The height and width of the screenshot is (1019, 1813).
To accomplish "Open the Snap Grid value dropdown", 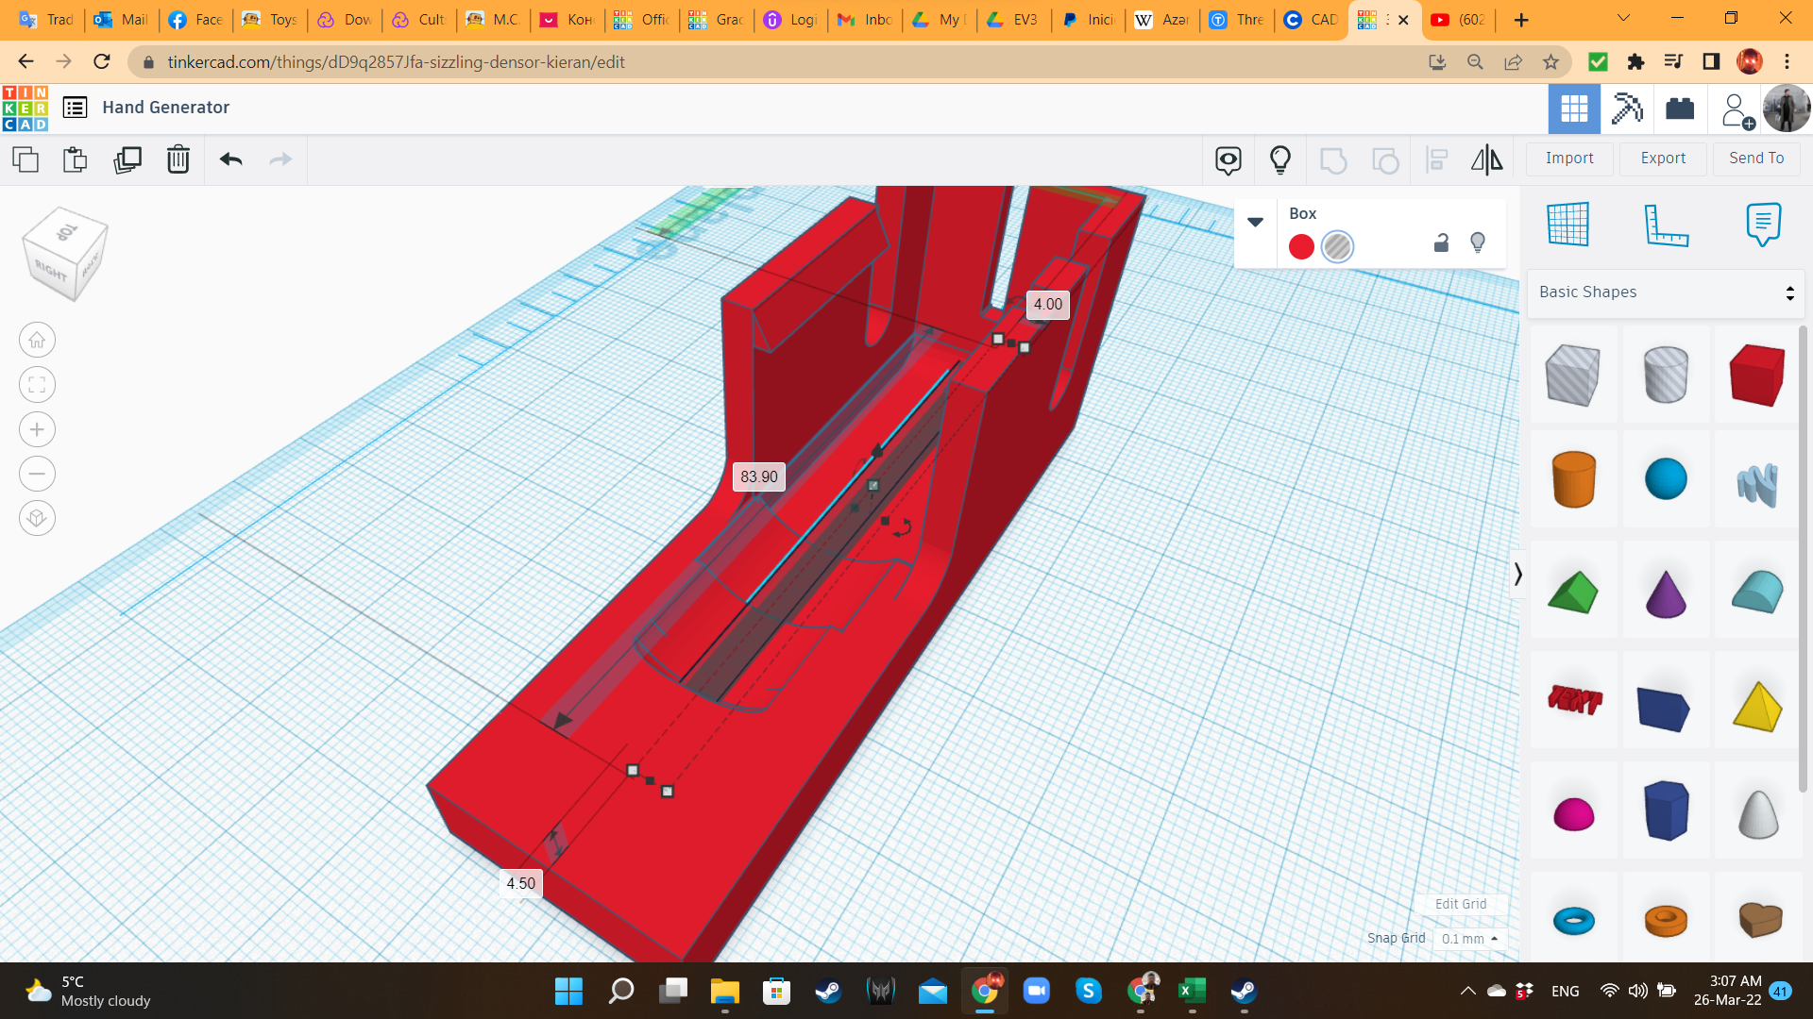I will click(1468, 939).
